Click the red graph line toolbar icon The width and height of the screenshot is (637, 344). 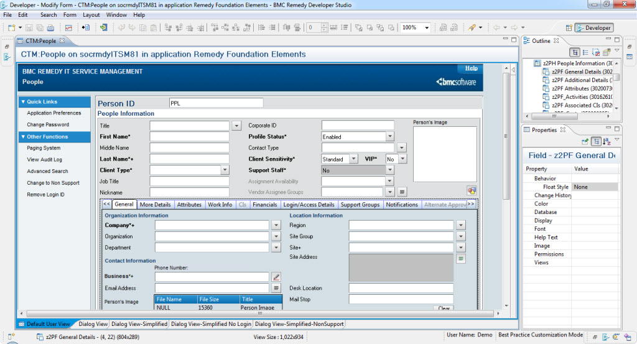pyautogui.click(x=68, y=27)
